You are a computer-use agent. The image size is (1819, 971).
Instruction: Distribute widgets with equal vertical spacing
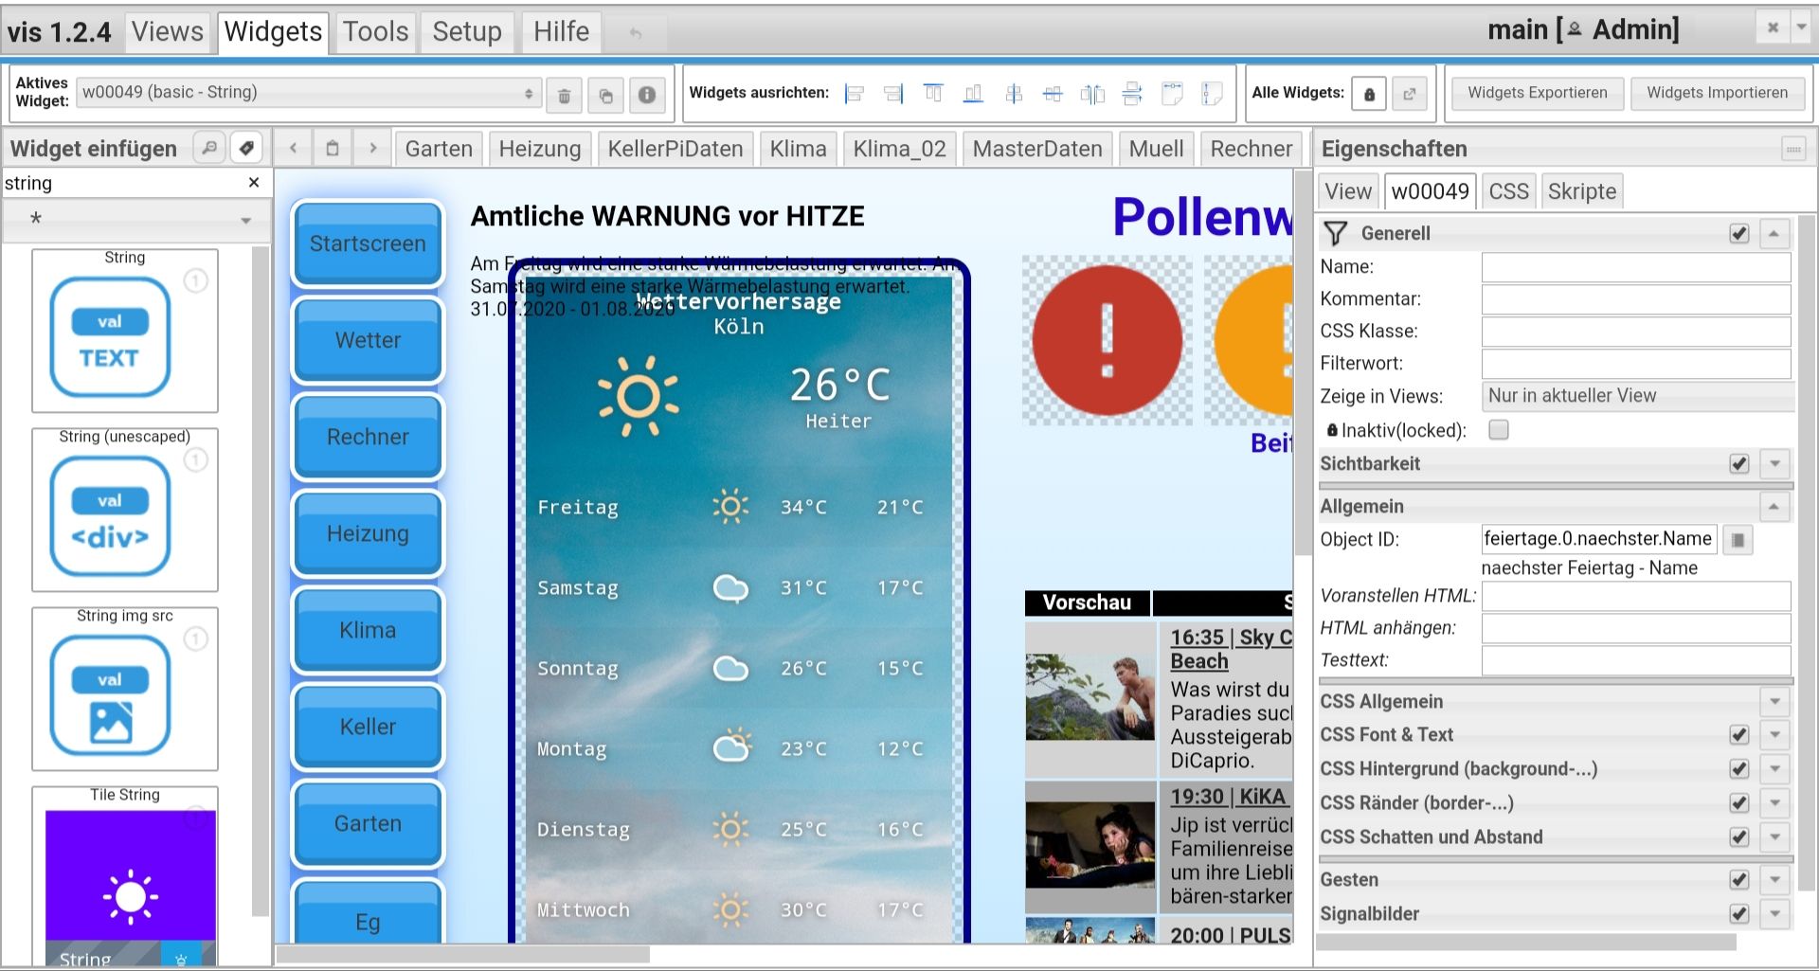tap(1132, 93)
